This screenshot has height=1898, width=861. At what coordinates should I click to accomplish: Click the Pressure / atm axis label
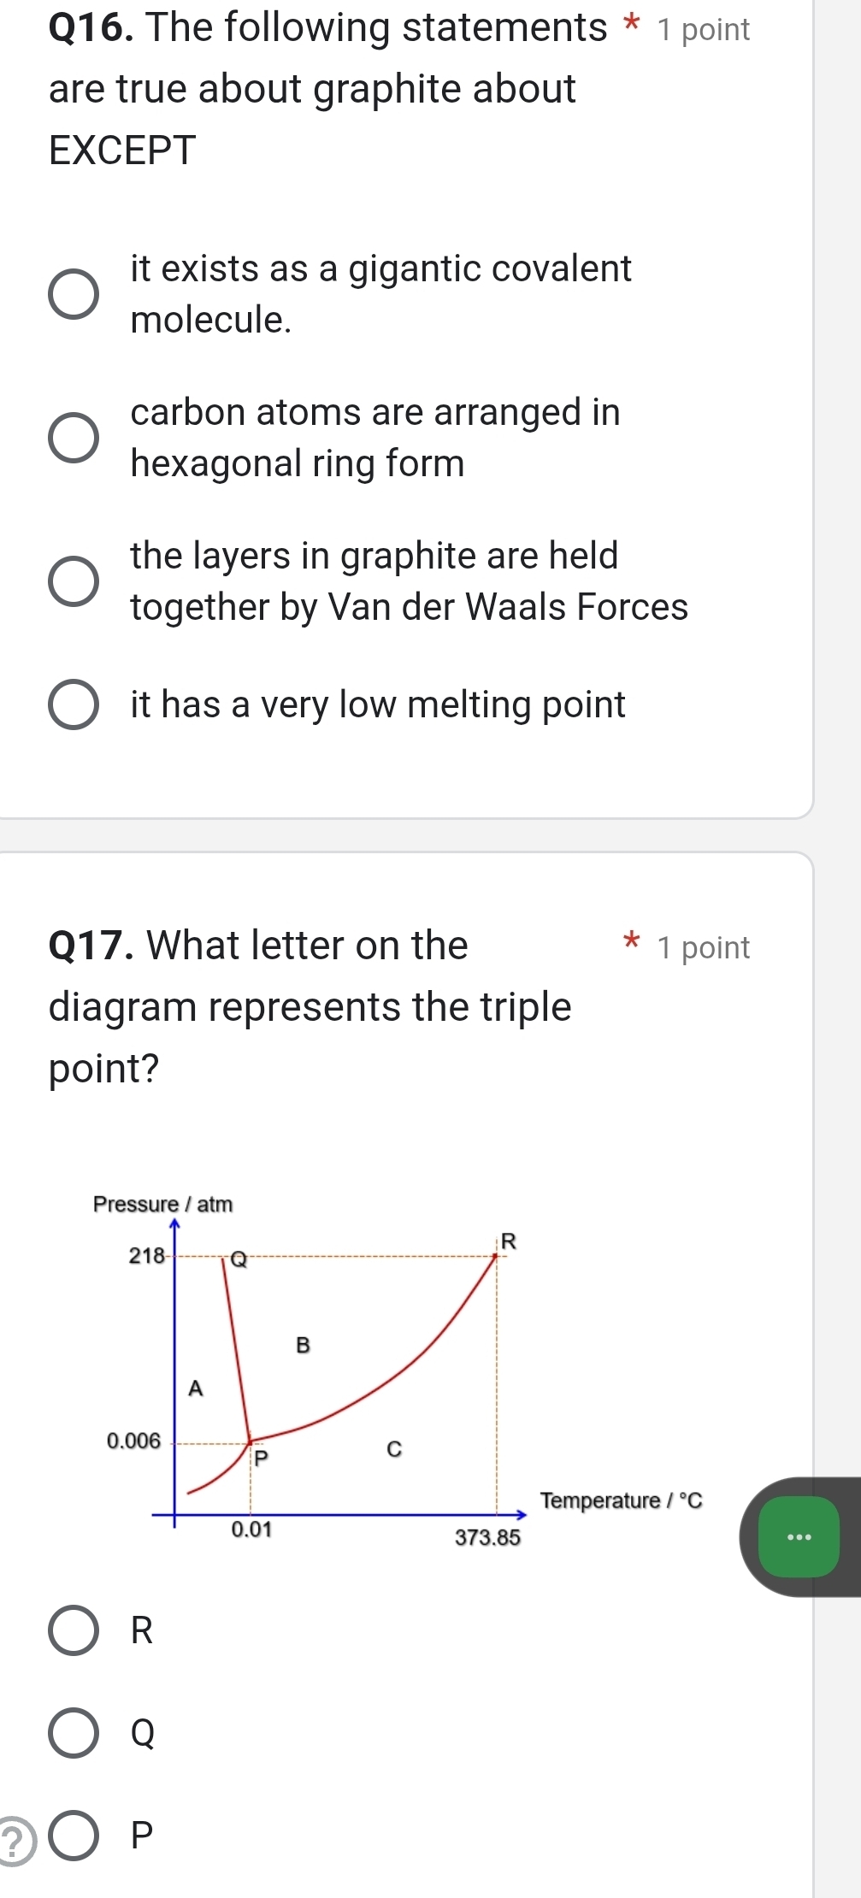(x=161, y=1203)
